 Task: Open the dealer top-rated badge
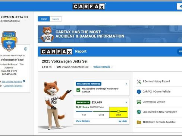tap(9, 41)
